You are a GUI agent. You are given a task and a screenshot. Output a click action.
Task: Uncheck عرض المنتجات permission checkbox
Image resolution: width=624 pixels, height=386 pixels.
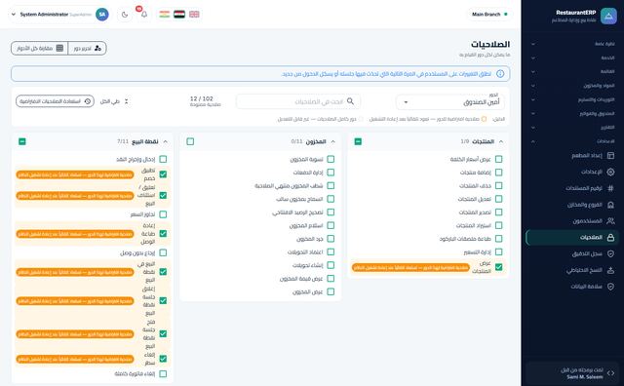click(x=498, y=267)
